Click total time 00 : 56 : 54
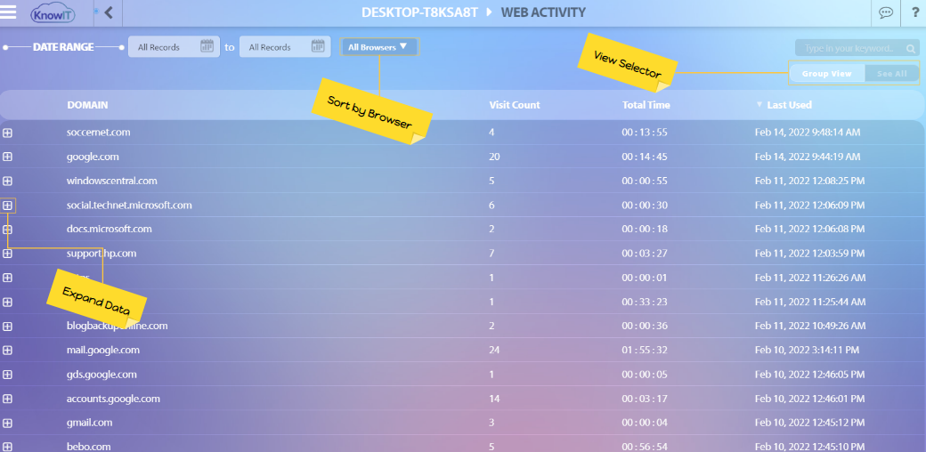Screen dimensions: 926x452 (x=645, y=447)
